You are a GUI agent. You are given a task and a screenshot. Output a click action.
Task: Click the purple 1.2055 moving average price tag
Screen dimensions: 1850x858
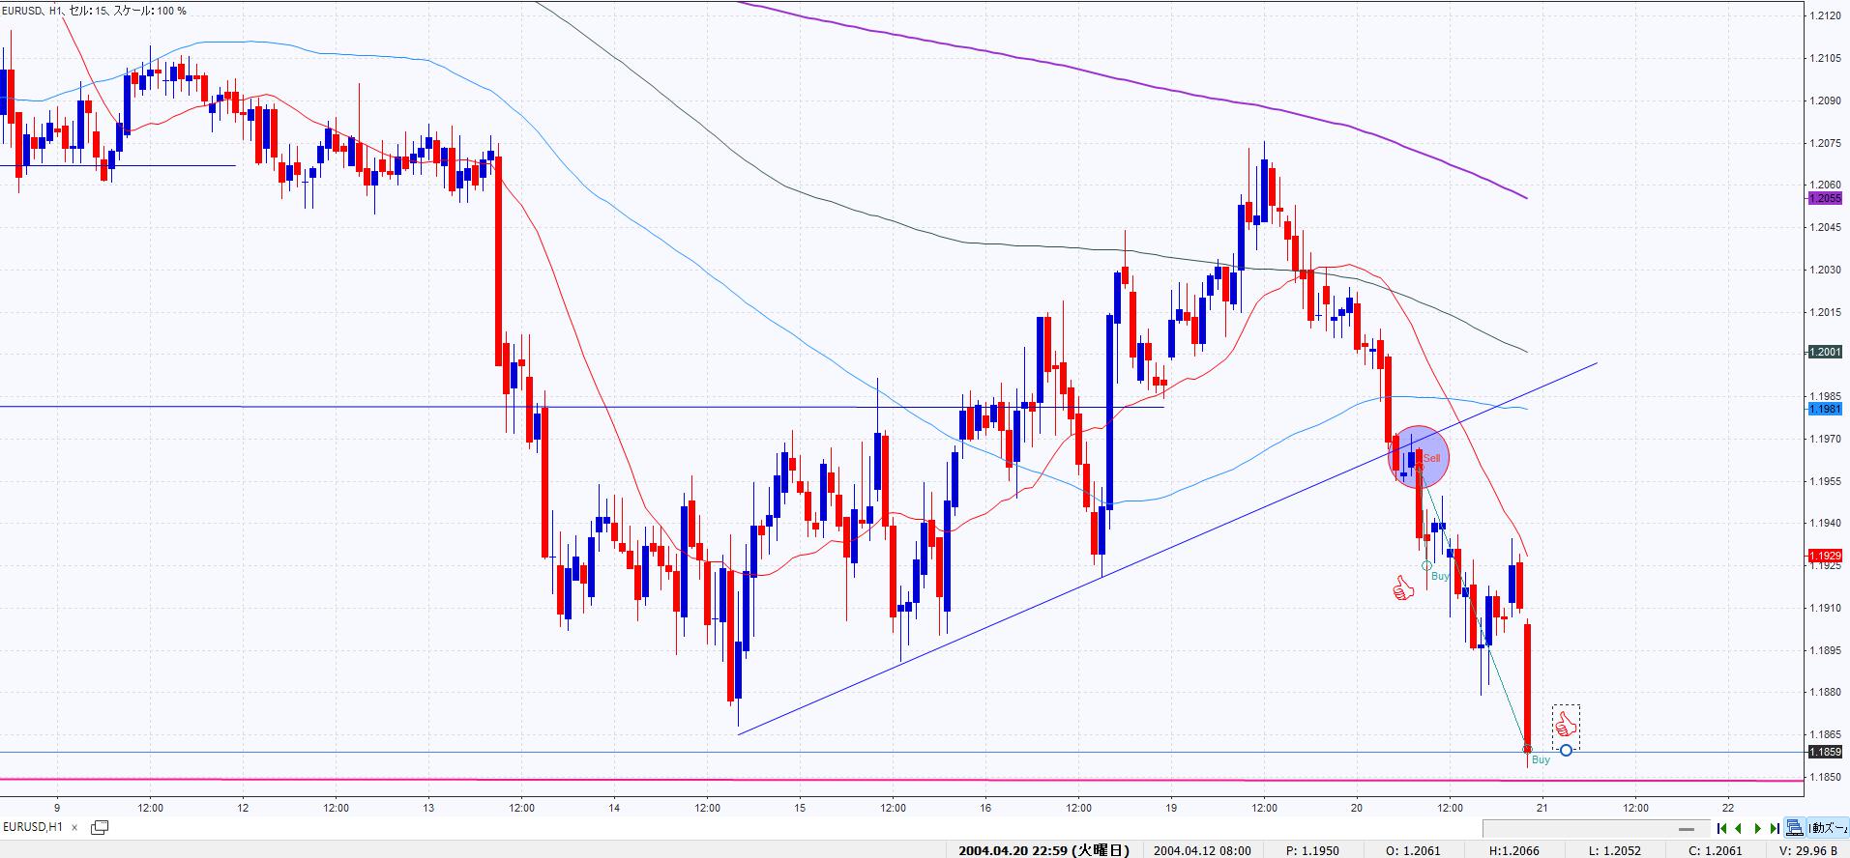(x=1825, y=198)
